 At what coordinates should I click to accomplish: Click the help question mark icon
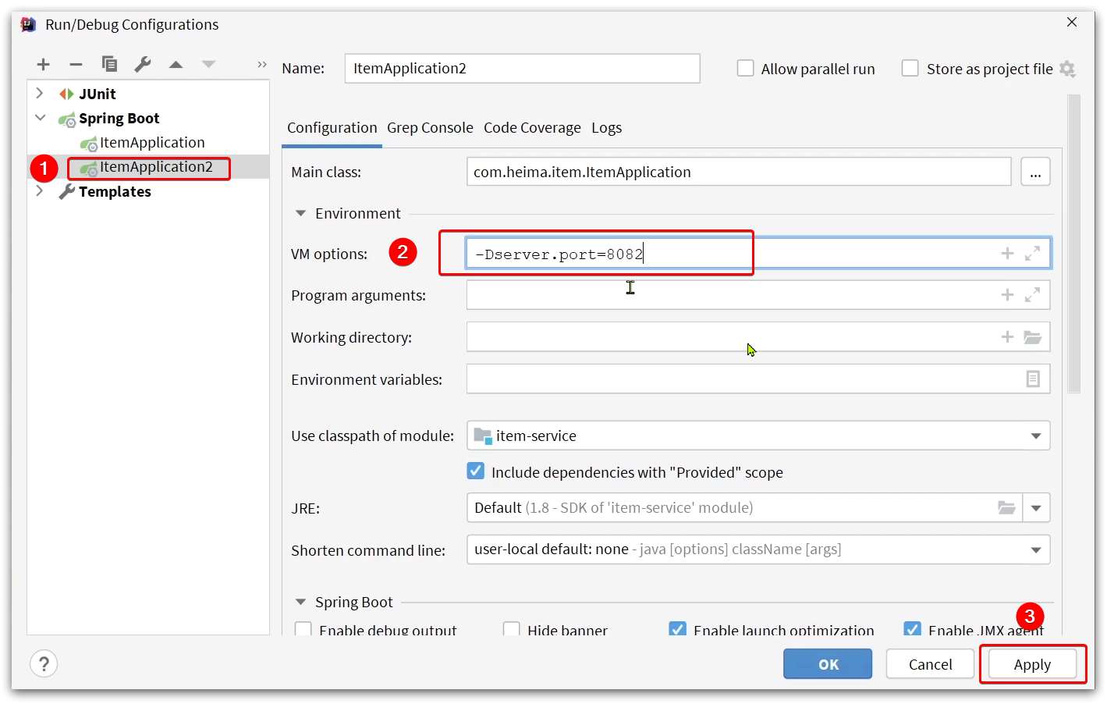(44, 664)
